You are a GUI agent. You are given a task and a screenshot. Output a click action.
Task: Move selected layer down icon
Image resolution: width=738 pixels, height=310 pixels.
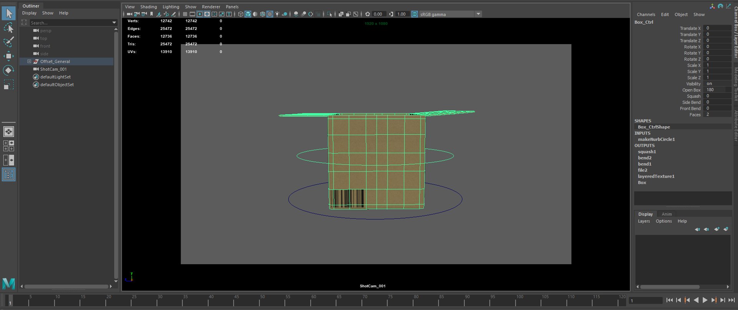click(706, 229)
